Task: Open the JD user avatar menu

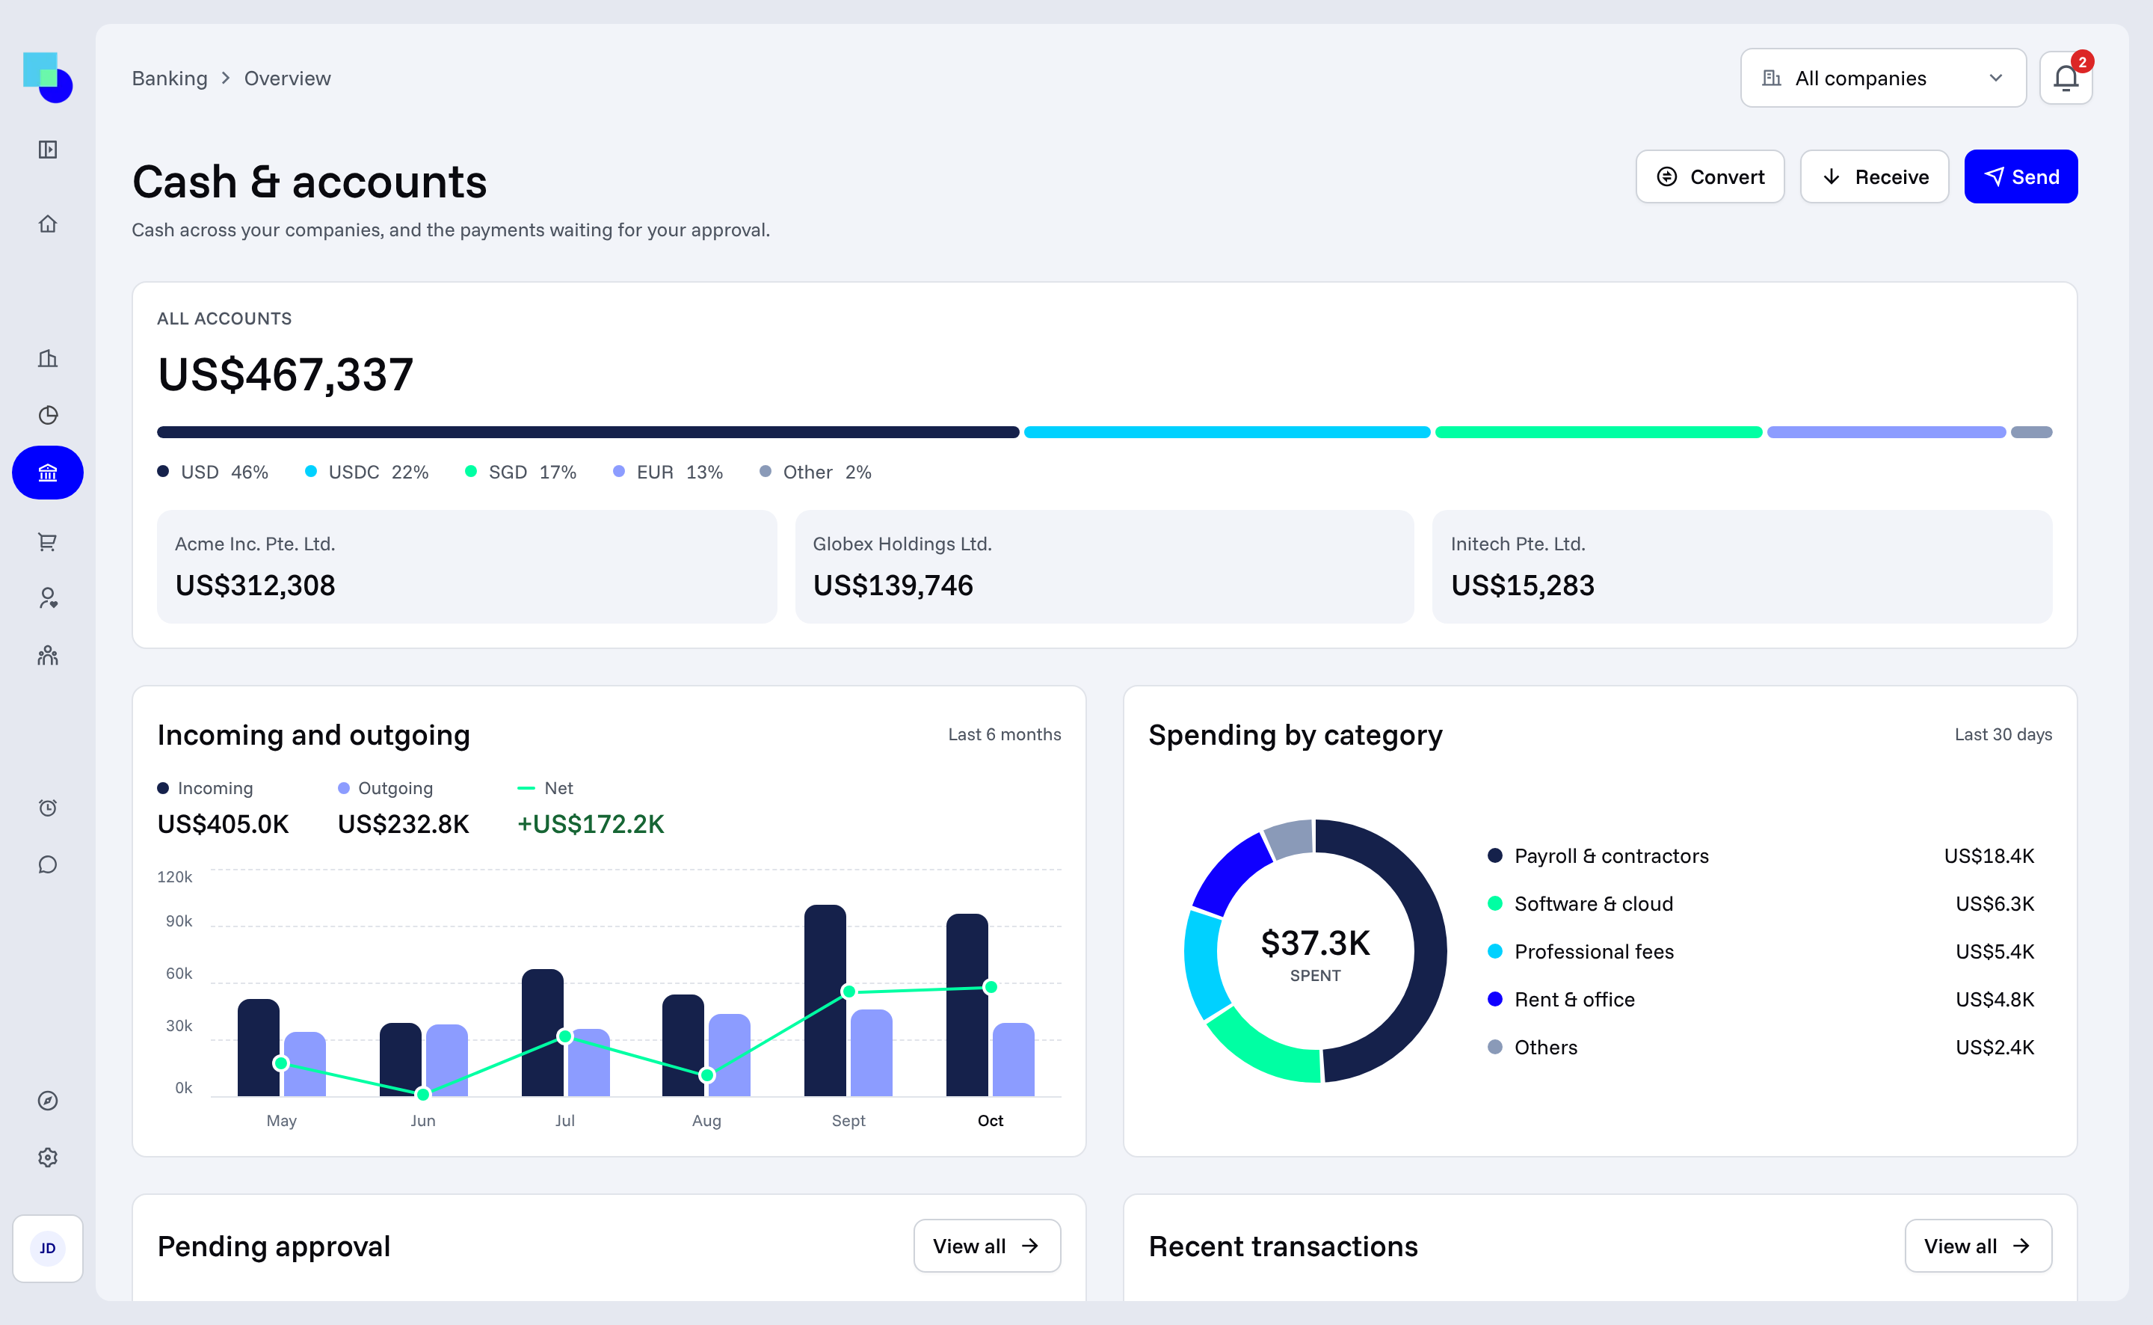Action: [x=48, y=1248]
